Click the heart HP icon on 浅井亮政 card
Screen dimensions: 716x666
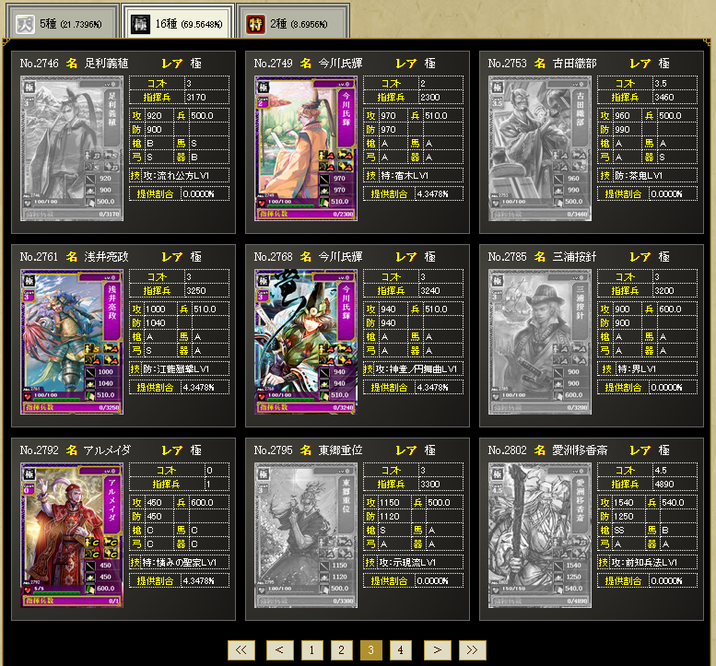pos(28,396)
